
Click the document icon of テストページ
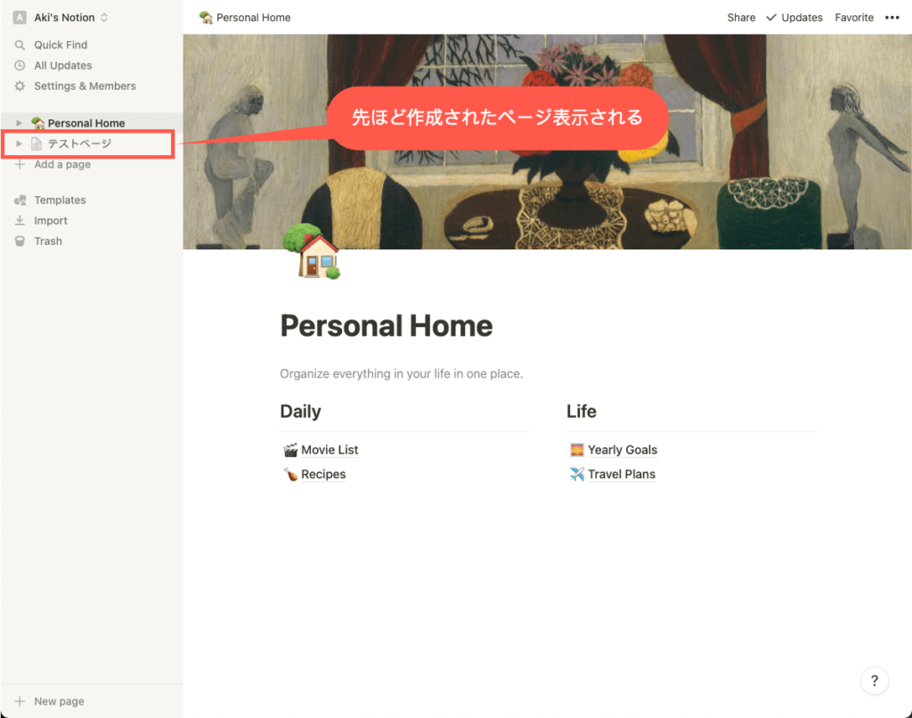pyautogui.click(x=37, y=143)
